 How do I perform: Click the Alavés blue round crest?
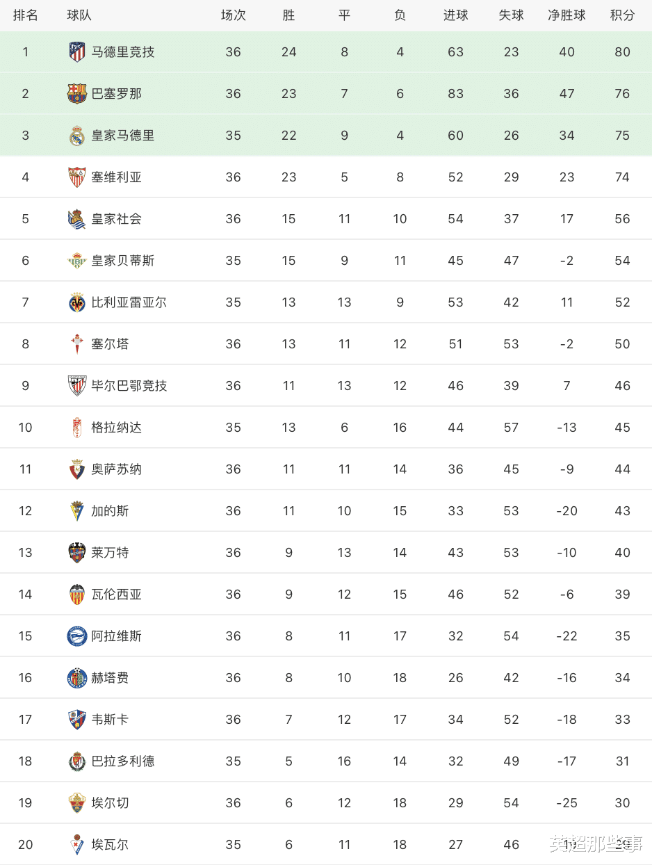(x=76, y=636)
